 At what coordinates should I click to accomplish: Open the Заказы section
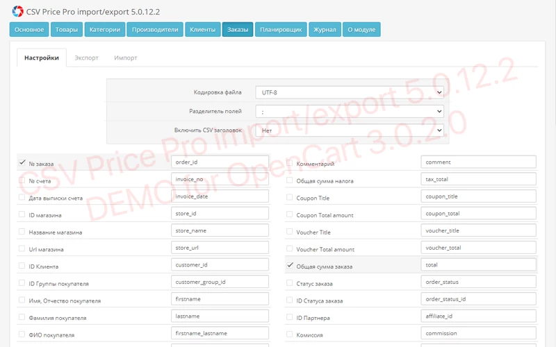pyautogui.click(x=238, y=29)
